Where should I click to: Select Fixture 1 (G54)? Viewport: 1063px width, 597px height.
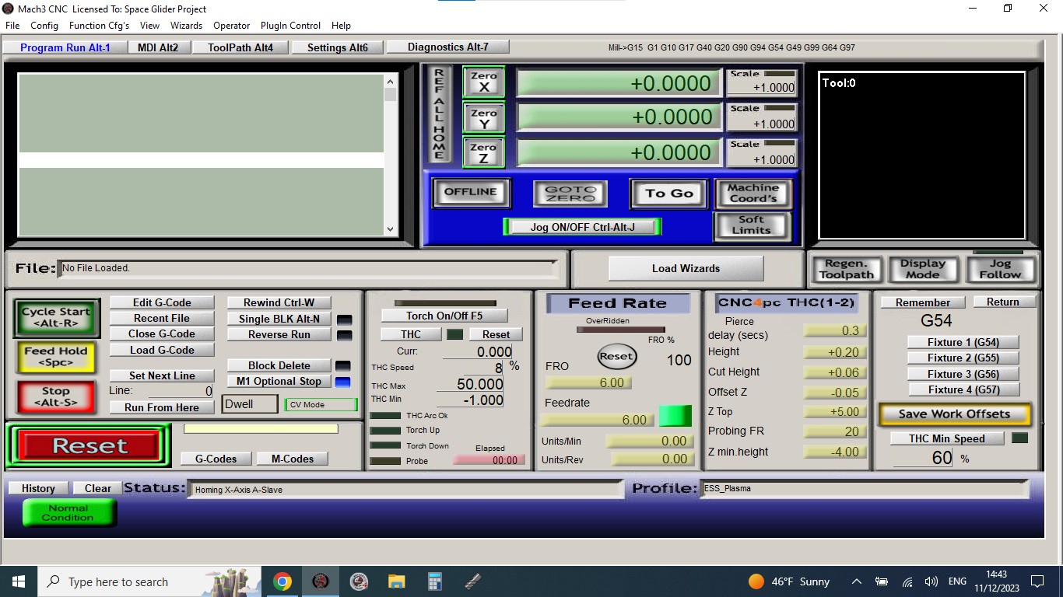click(963, 342)
